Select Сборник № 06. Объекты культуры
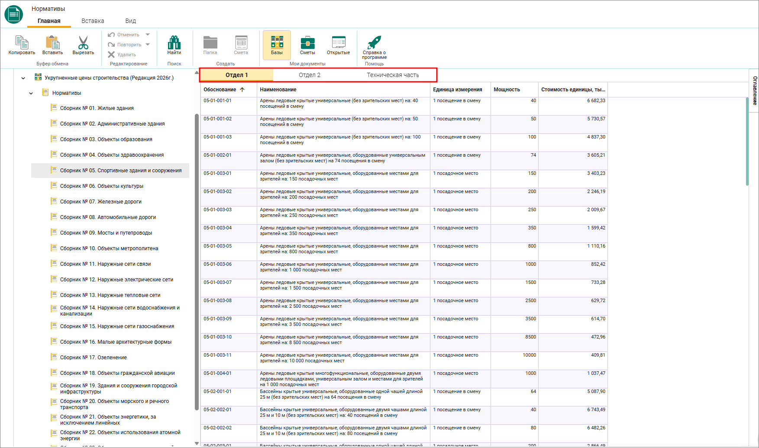This screenshot has width=759, height=448. 102,186
